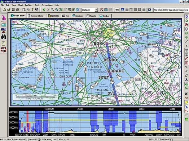Viewport: 189px width, 141px height.
Task: Toggle the red arc layer icon
Action: [x=187, y=59]
